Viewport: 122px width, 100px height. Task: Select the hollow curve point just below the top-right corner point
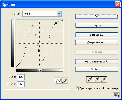56,23
